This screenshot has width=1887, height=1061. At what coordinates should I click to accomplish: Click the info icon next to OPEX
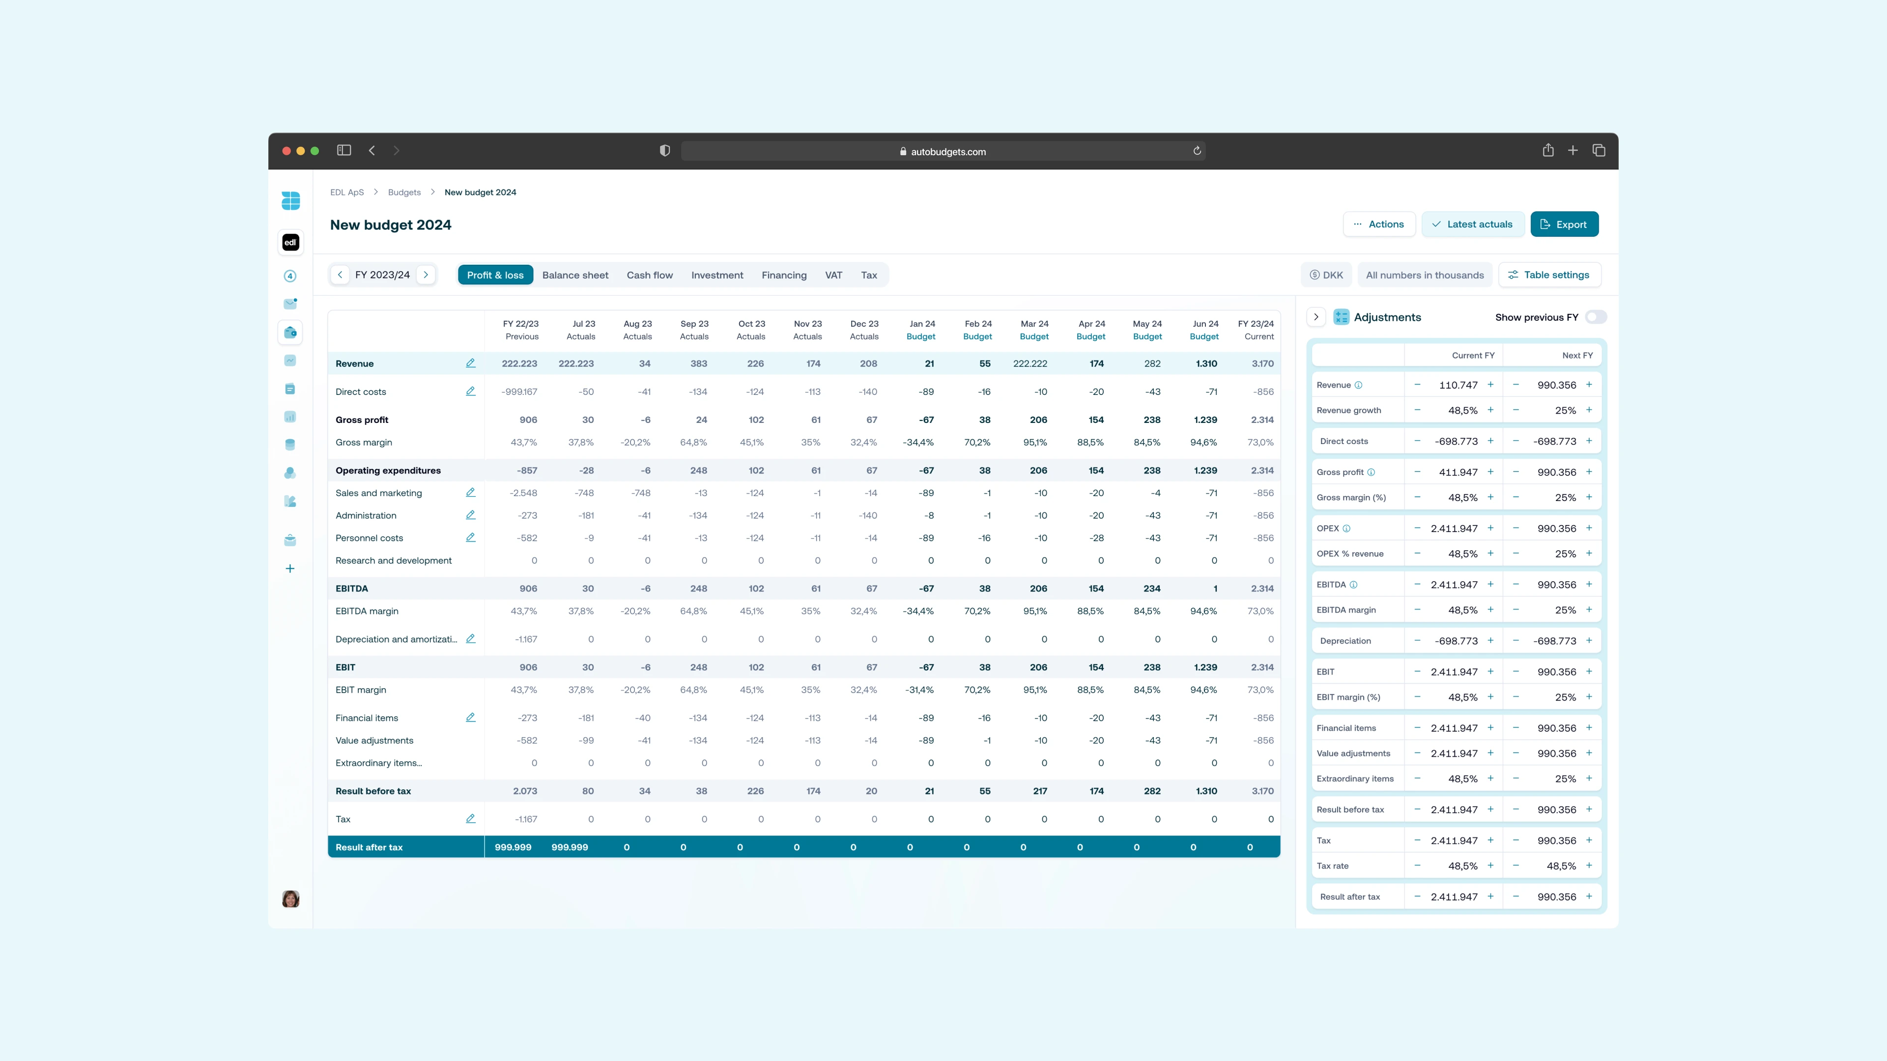1346,528
